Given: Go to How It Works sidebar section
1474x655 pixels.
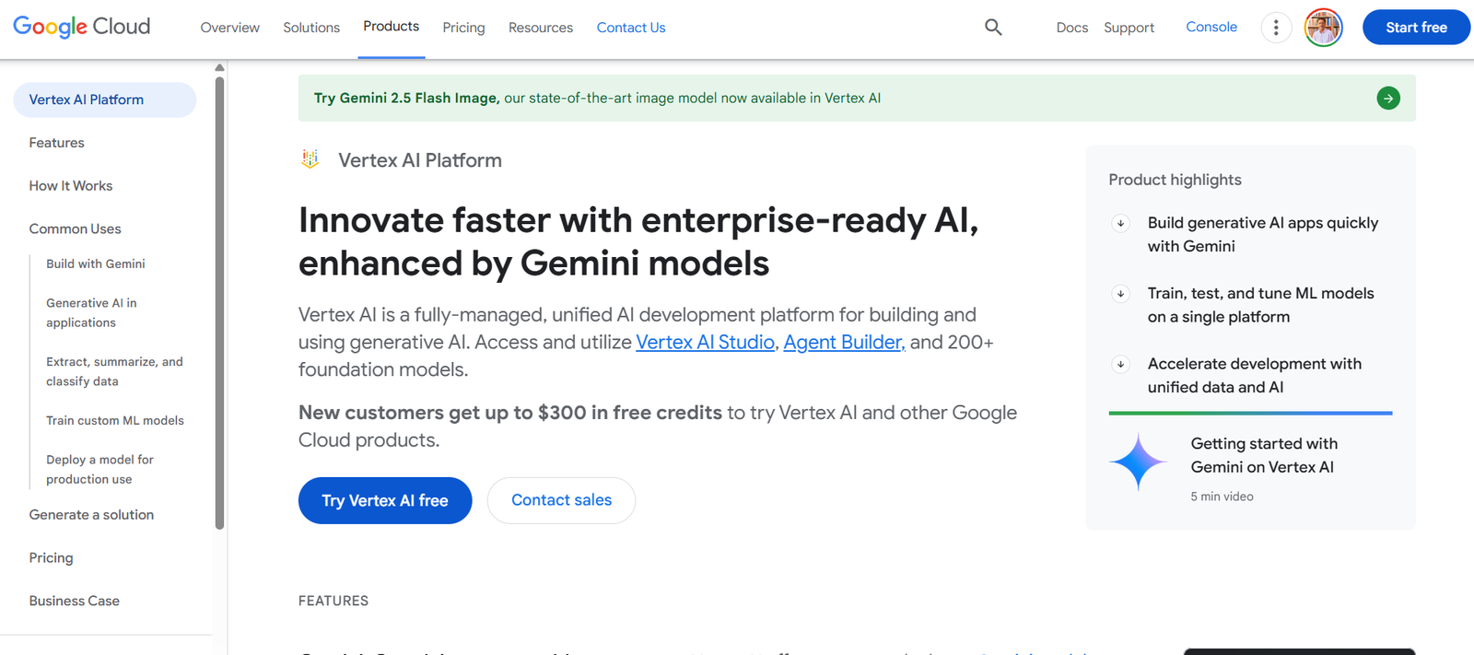Looking at the screenshot, I should click(x=71, y=186).
